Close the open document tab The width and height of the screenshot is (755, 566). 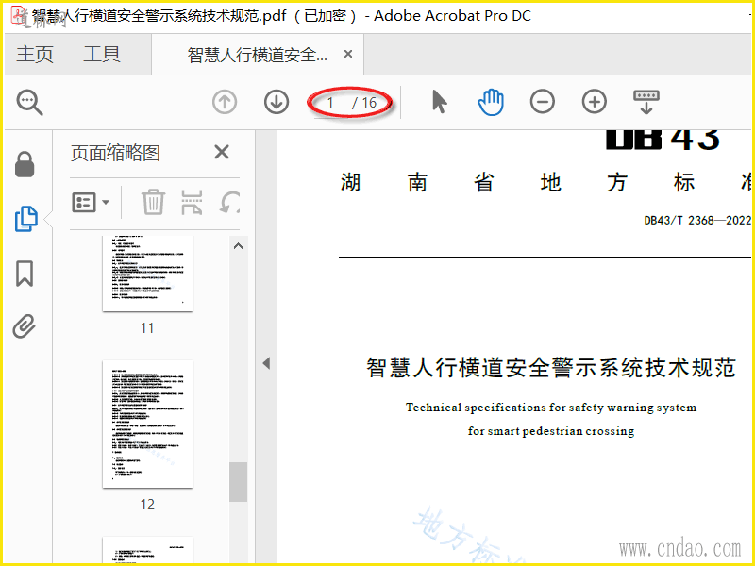348,54
